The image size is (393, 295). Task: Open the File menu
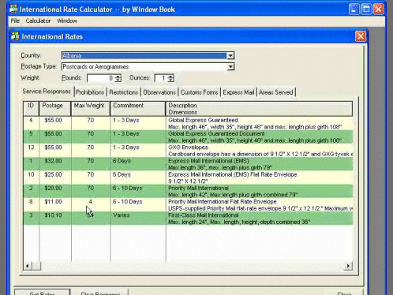click(15, 21)
